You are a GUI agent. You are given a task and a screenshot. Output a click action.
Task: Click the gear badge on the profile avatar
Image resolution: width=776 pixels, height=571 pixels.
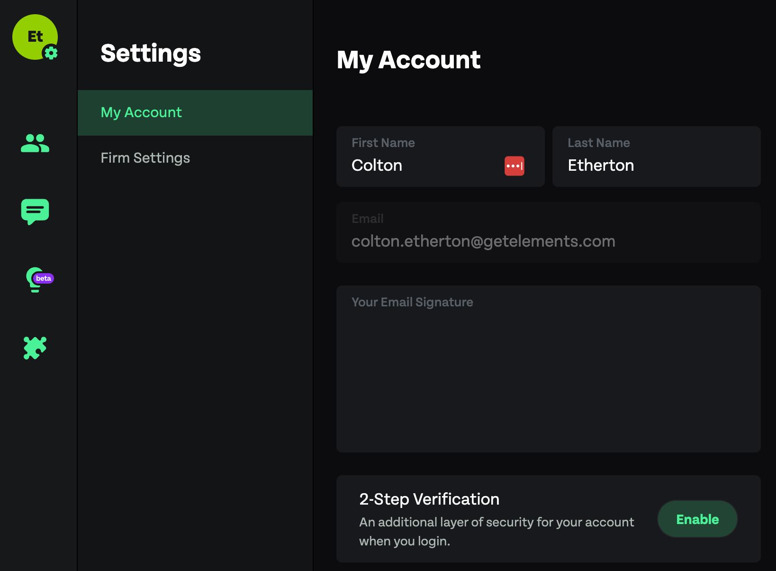coord(52,54)
